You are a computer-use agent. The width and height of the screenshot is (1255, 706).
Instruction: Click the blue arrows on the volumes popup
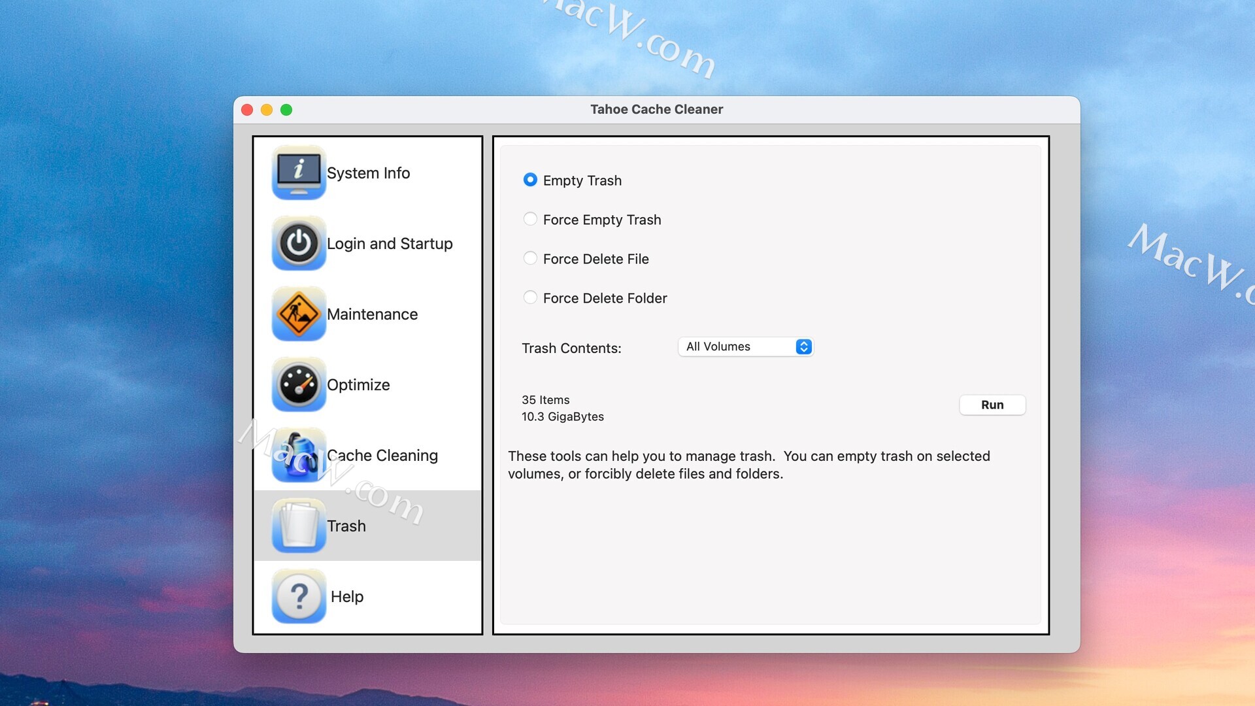[x=804, y=346]
